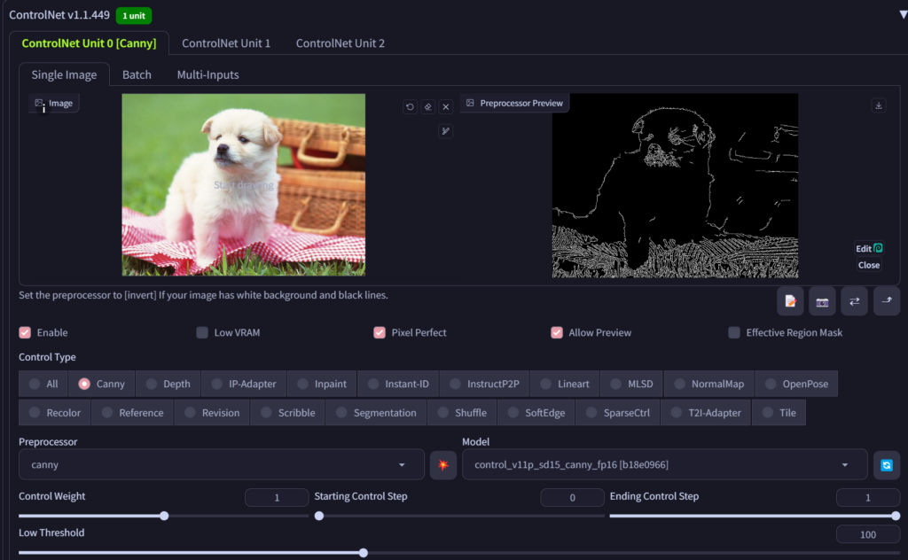Download the preprocessor preview image
Image resolution: width=908 pixels, height=560 pixels.
tap(879, 105)
